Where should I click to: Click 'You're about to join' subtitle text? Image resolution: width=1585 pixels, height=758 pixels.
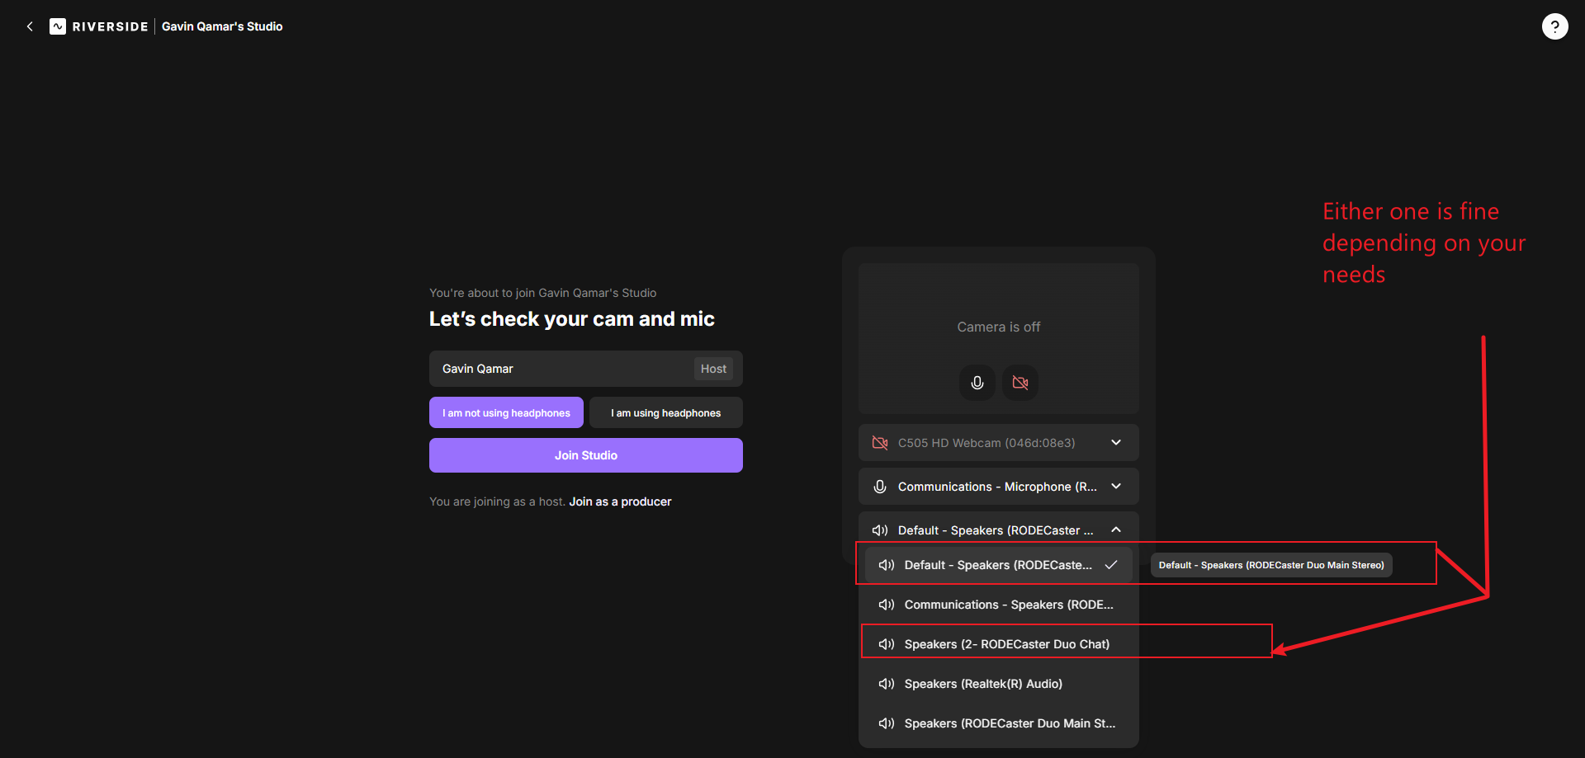pyautogui.click(x=542, y=293)
